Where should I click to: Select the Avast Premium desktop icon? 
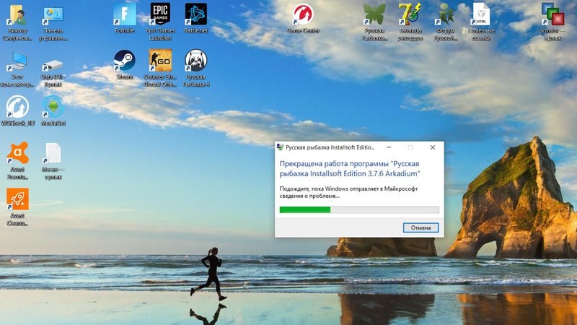pos(17,153)
